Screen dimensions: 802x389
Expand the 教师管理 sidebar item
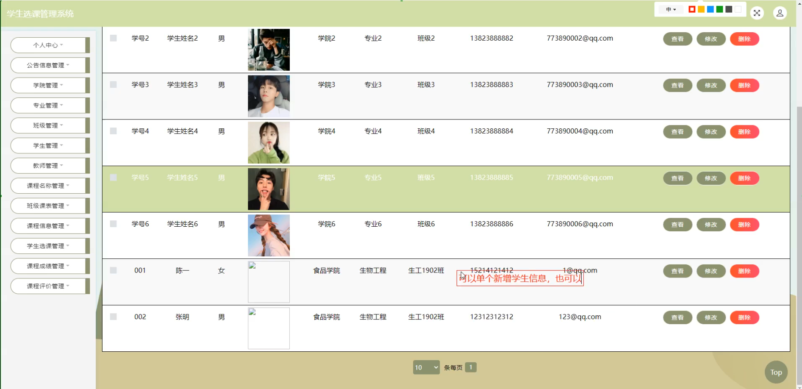(x=50, y=166)
